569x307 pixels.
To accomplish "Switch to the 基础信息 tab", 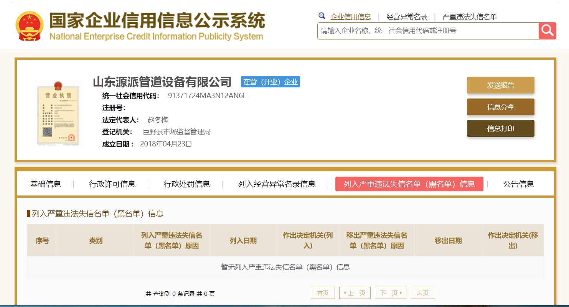I will tap(46, 184).
